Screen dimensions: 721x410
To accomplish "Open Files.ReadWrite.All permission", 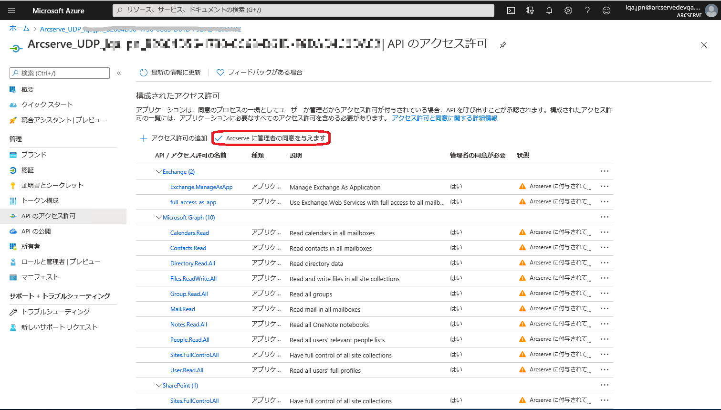I will tap(193, 279).
